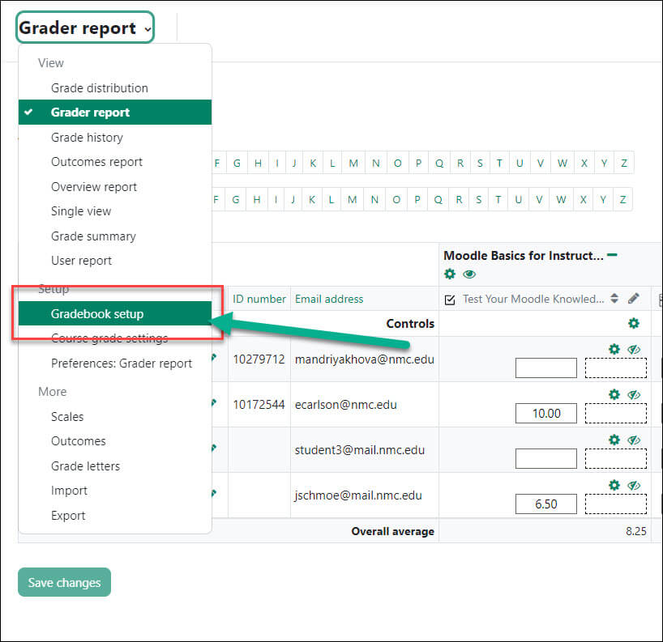The width and height of the screenshot is (663, 642).
Task: Sort by Test Your Moodle Knowled... column arrows
Action: point(614,299)
